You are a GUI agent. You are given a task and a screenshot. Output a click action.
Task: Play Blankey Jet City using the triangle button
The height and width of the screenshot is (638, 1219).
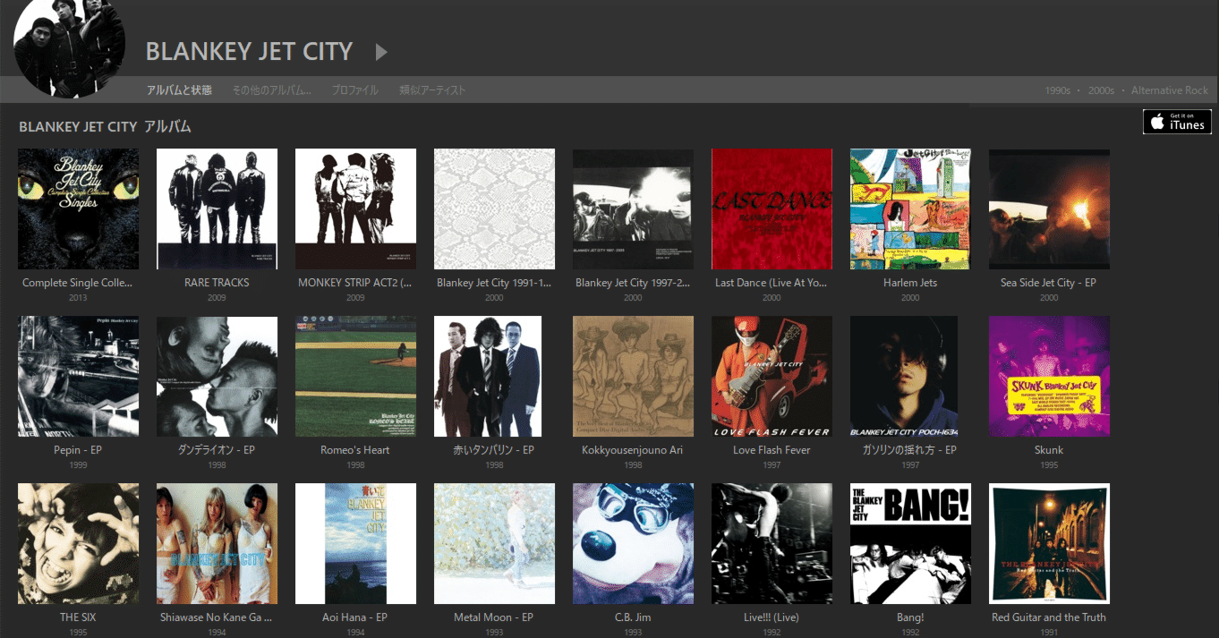tap(381, 52)
